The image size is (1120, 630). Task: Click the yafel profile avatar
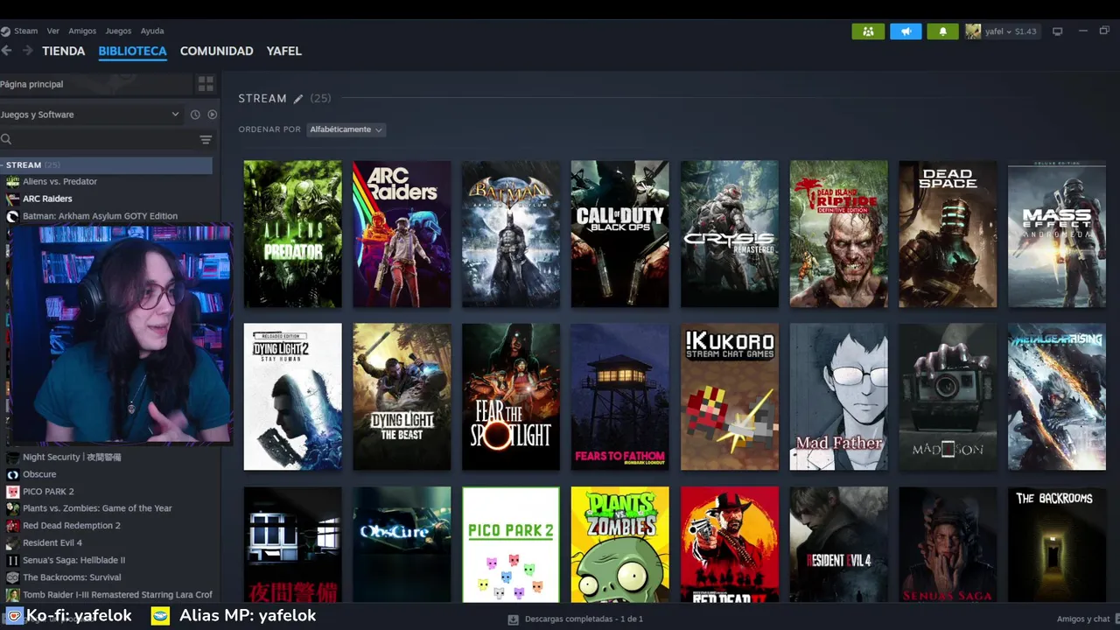(973, 31)
